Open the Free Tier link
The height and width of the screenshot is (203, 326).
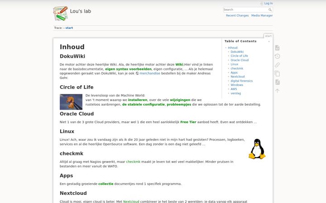point(188,122)
